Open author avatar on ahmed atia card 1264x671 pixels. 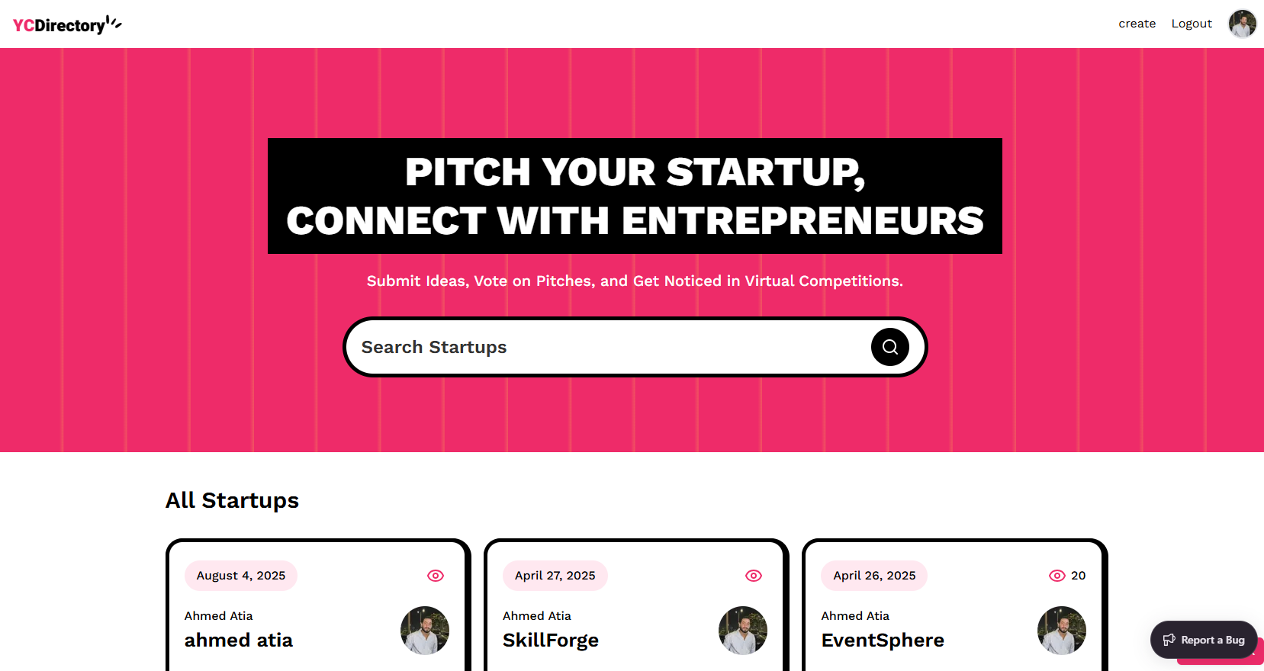[x=424, y=631]
